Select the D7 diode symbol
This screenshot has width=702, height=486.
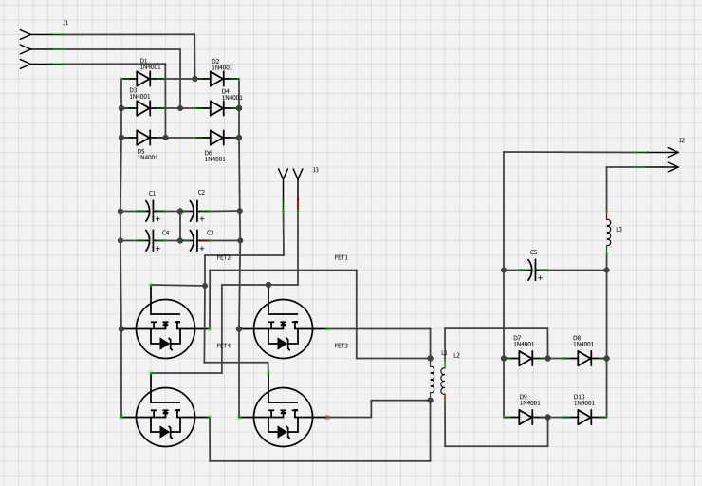526,359
